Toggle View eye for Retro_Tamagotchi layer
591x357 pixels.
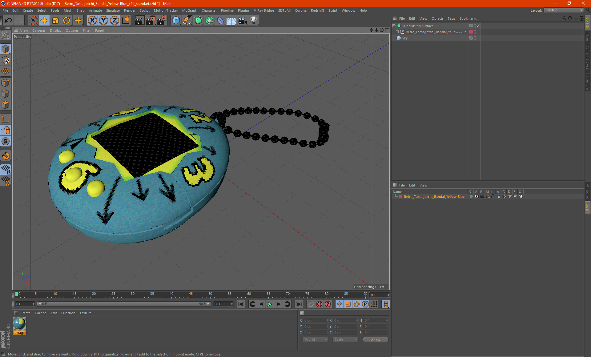click(x=476, y=196)
